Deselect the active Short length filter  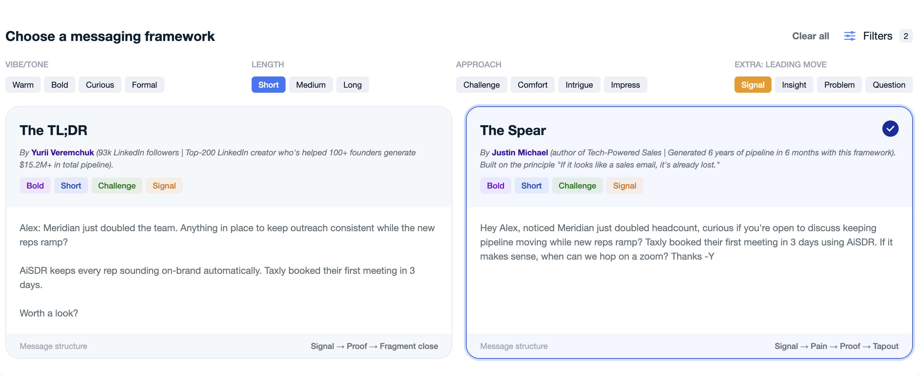click(x=268, y=85)
